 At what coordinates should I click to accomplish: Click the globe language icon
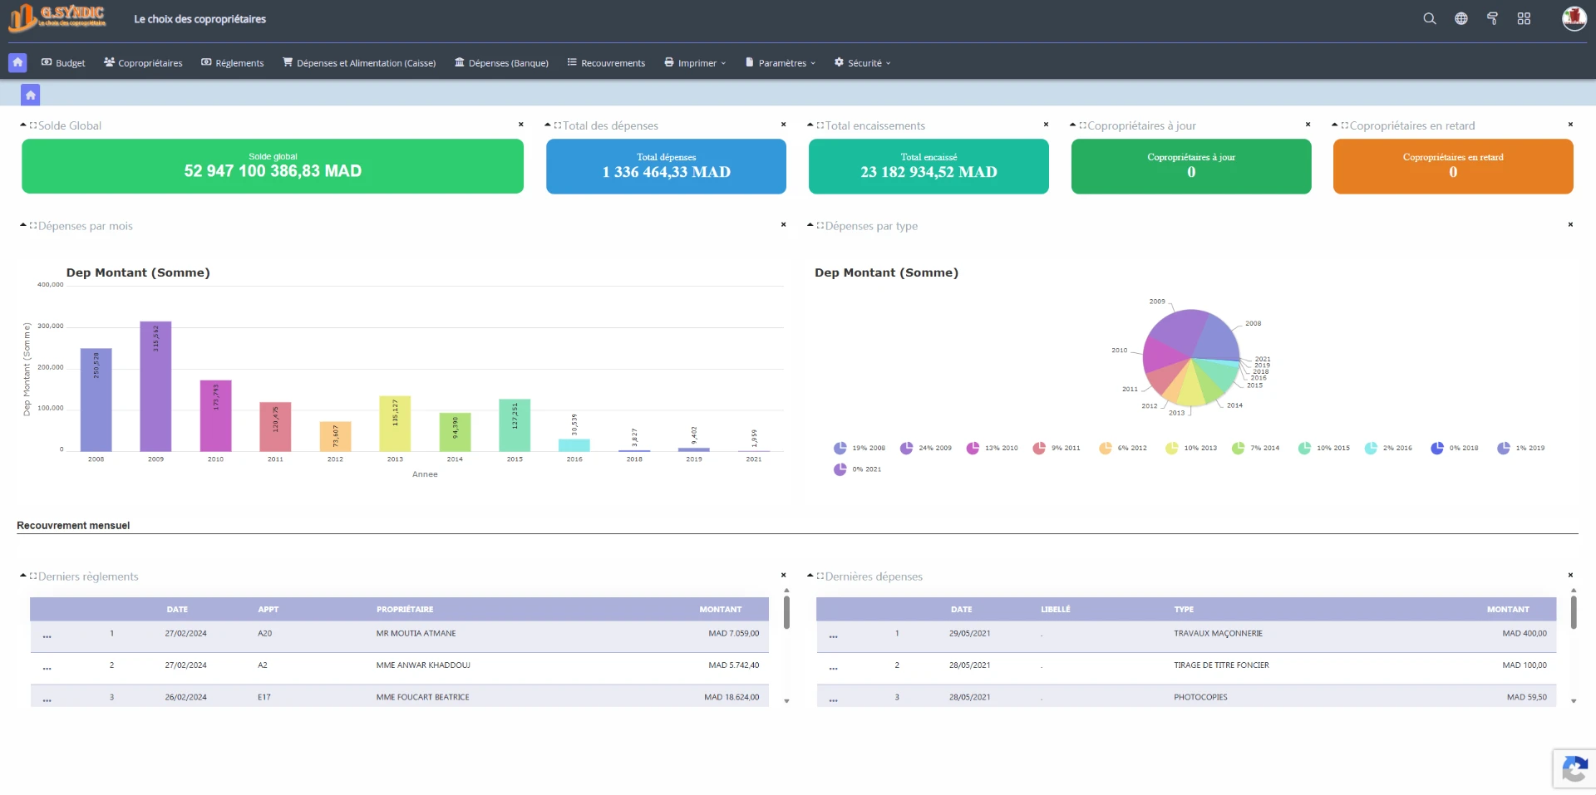pos(1461,18)
